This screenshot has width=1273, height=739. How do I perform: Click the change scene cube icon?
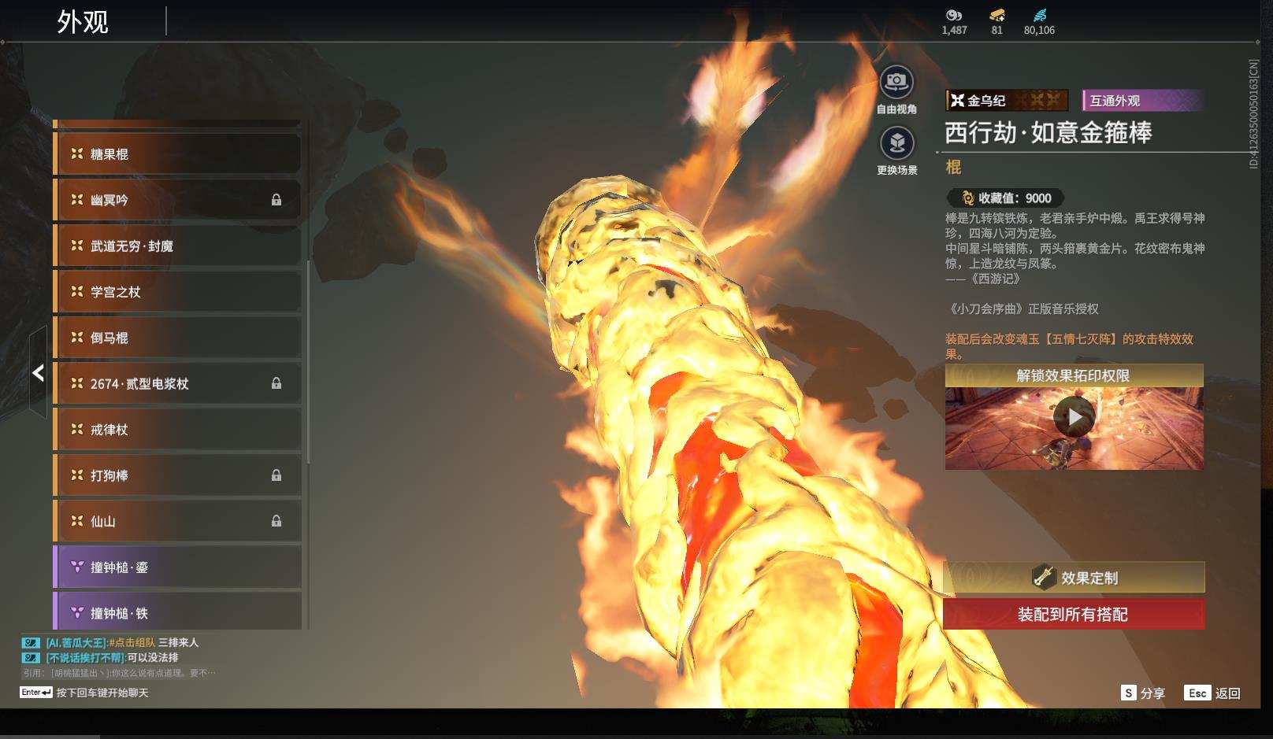[896, 143]
